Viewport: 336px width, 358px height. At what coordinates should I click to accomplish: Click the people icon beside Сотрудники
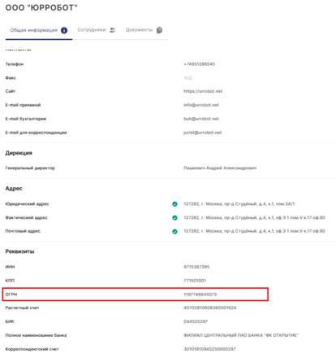coord(112,30)
